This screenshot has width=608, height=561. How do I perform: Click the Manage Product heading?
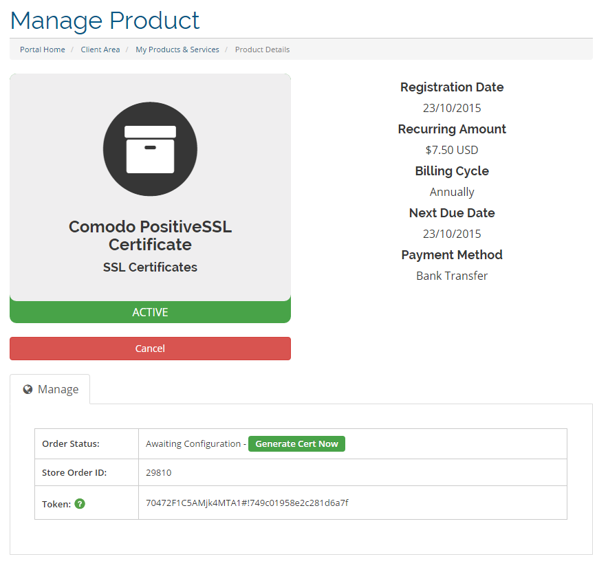click(105, 21)
